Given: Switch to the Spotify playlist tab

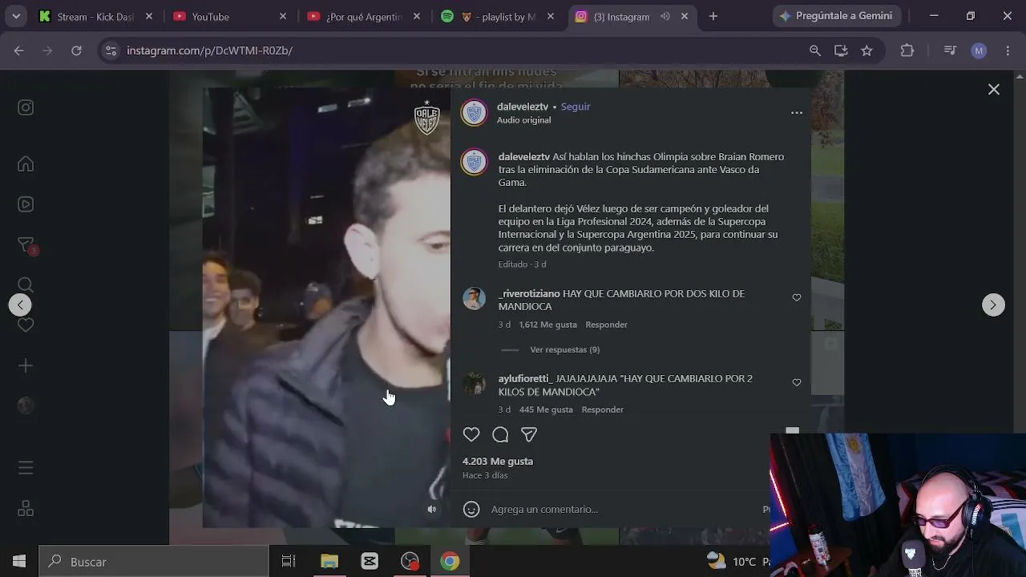Looking at the screenshot, I should 498,16.
